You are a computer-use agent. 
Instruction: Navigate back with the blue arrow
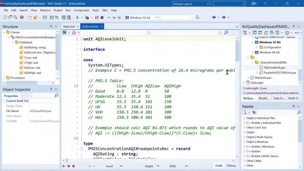[x=214, y=17]
